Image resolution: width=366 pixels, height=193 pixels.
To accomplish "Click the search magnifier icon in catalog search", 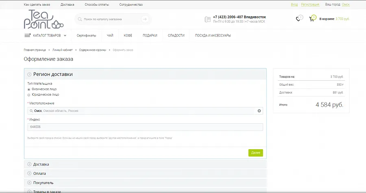I will point(80,19).
